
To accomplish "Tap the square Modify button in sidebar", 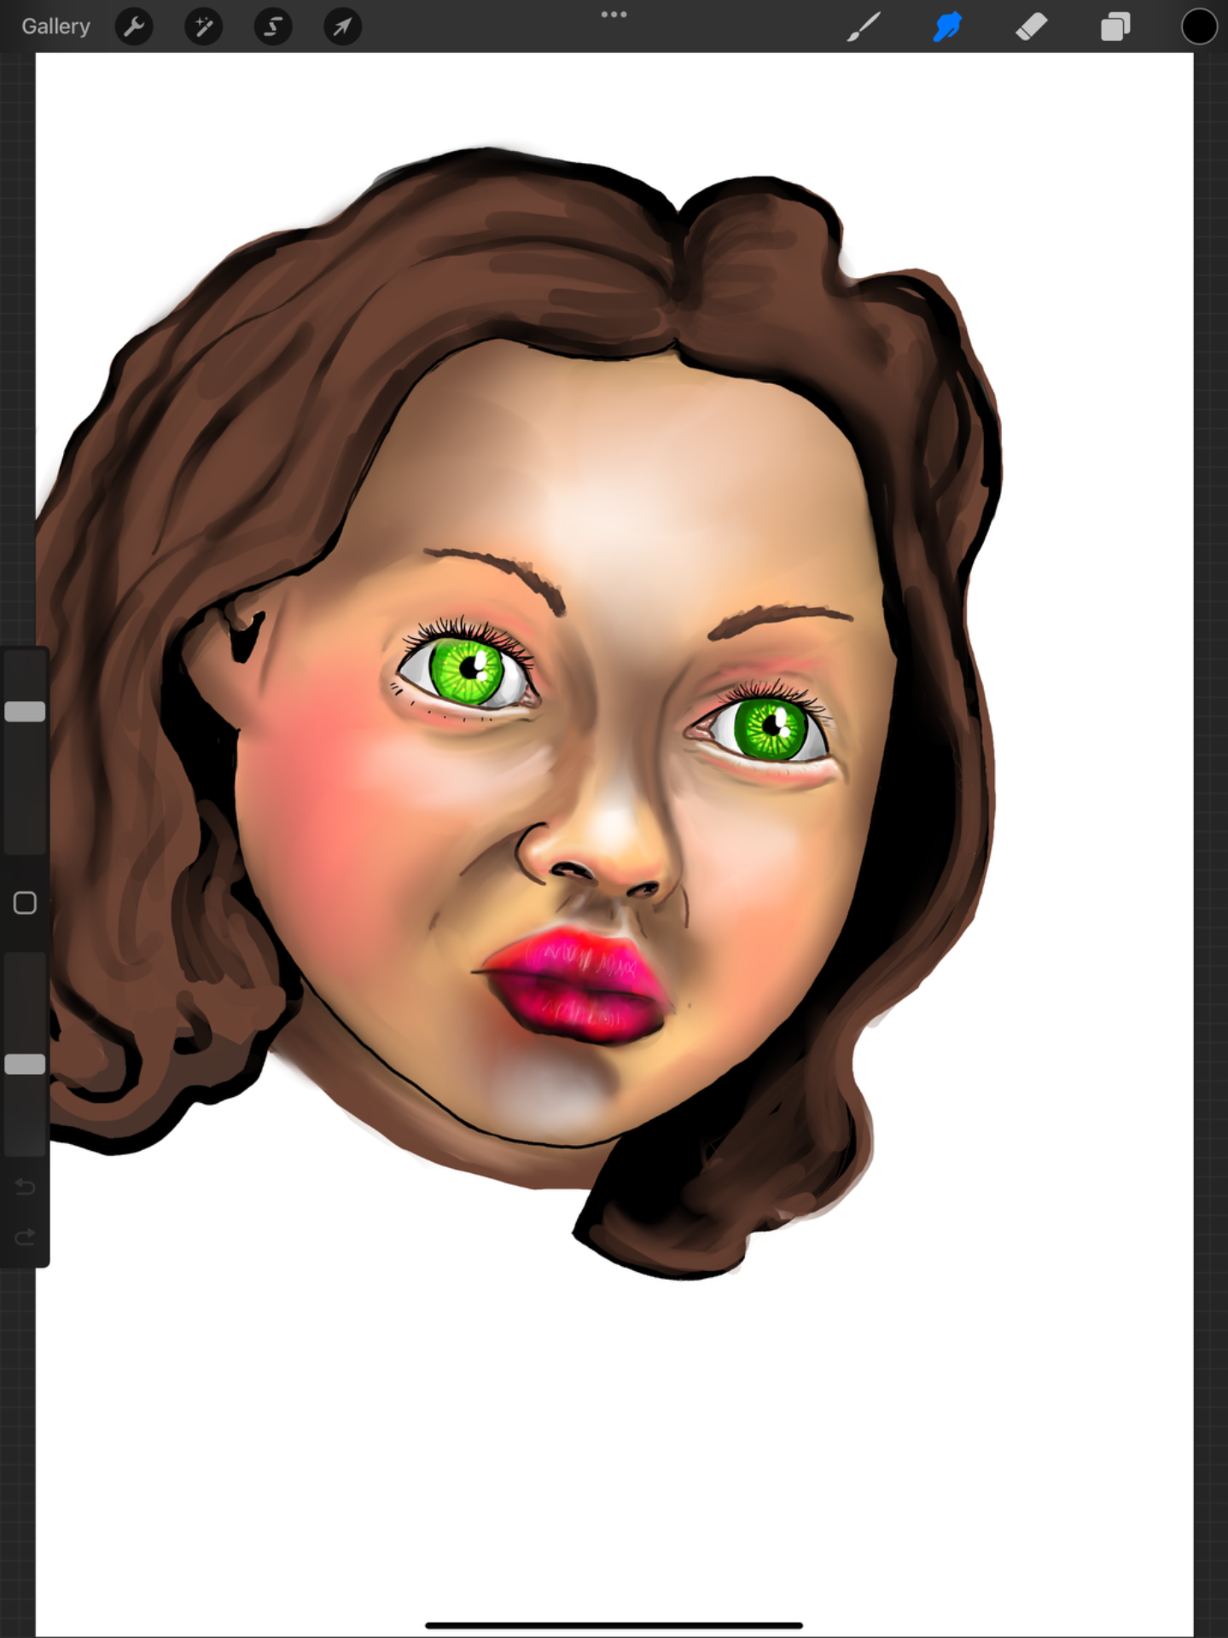I will tap(25, 903).
